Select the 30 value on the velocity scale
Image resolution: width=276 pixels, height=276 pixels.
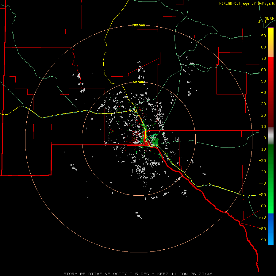pyautogui.click(x=263, y=104)
